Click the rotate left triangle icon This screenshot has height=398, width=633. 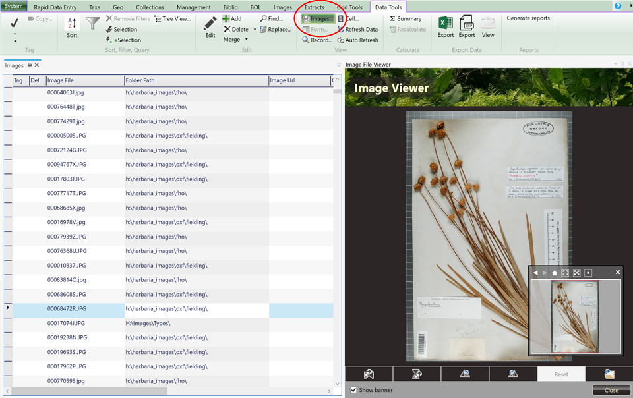click(465, 374)
